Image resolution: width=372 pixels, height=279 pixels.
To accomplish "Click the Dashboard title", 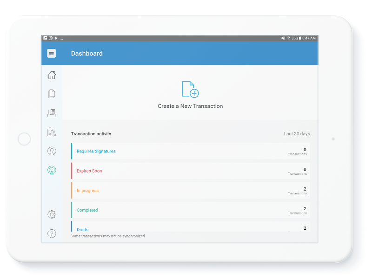I will pos(87,53).
